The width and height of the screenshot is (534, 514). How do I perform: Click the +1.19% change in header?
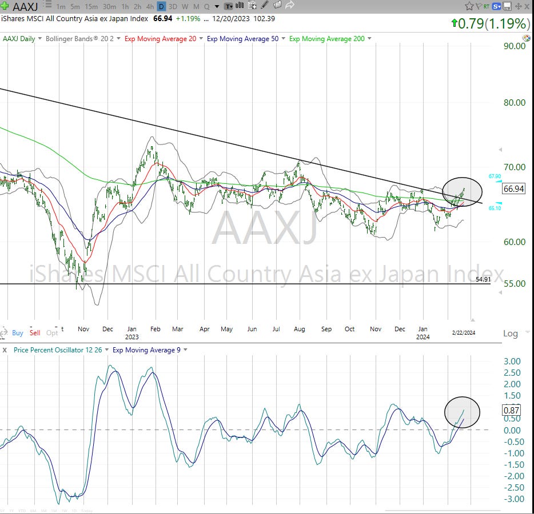coord(188,19)
